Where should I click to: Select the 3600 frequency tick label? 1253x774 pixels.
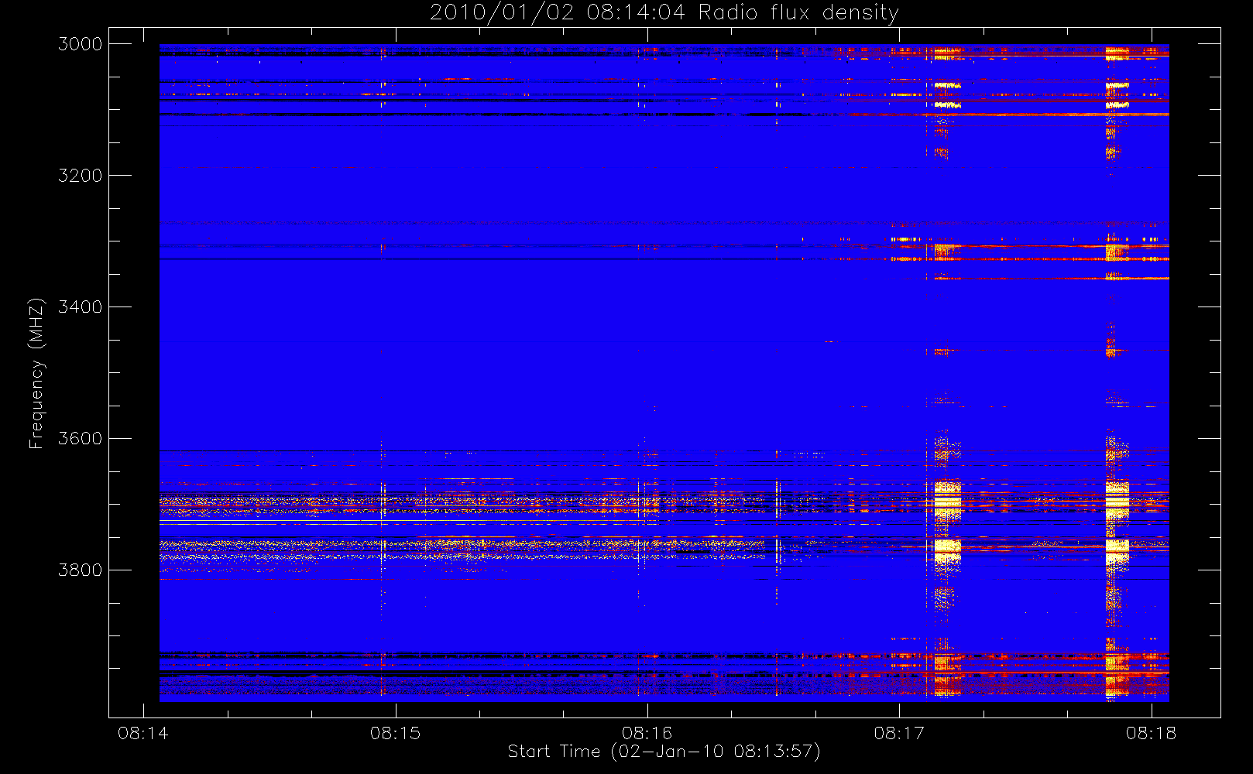(x=81, y=439)
